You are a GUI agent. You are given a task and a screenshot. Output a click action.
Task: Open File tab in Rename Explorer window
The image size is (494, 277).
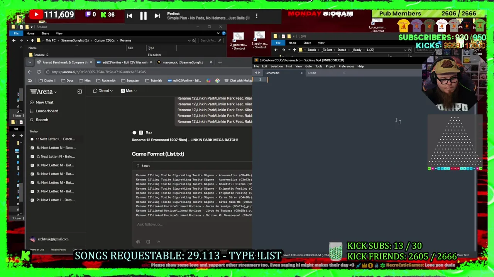click(x=16, y=33)
